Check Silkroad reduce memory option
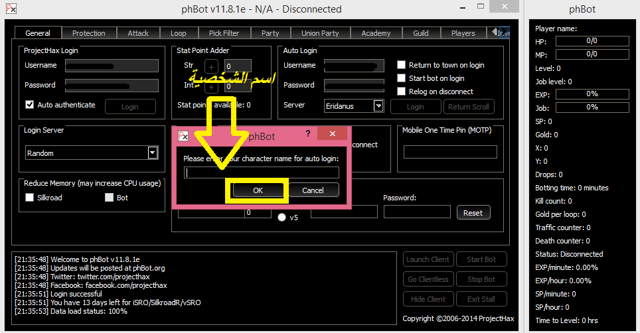 pos(29,197)
